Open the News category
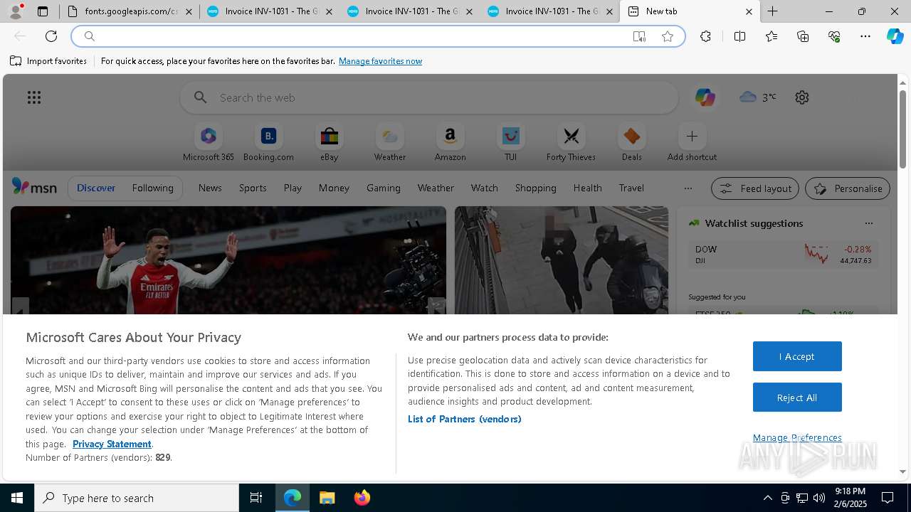Viewport: 911px width, 512px height. click(210, 188)
